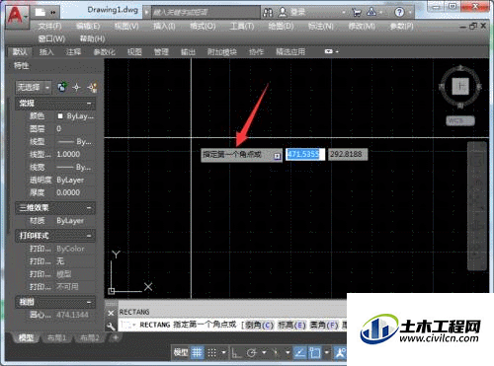Open the 格式(O) menu
Viewport: 494px width, 366px height.
pos(203,27)
